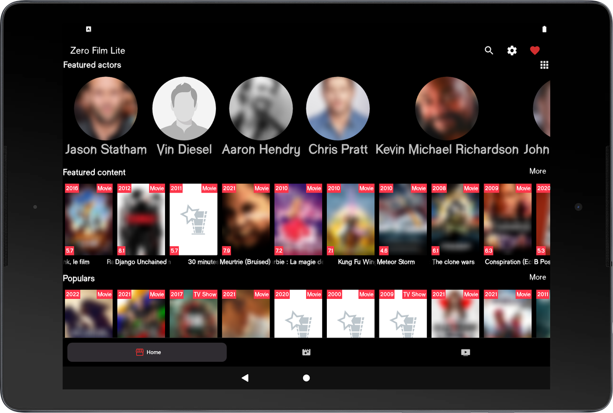This screenshot has width=613, height=413.
Task: Click the keyboard indicator in status bar
Action: [x=89, y=29]
